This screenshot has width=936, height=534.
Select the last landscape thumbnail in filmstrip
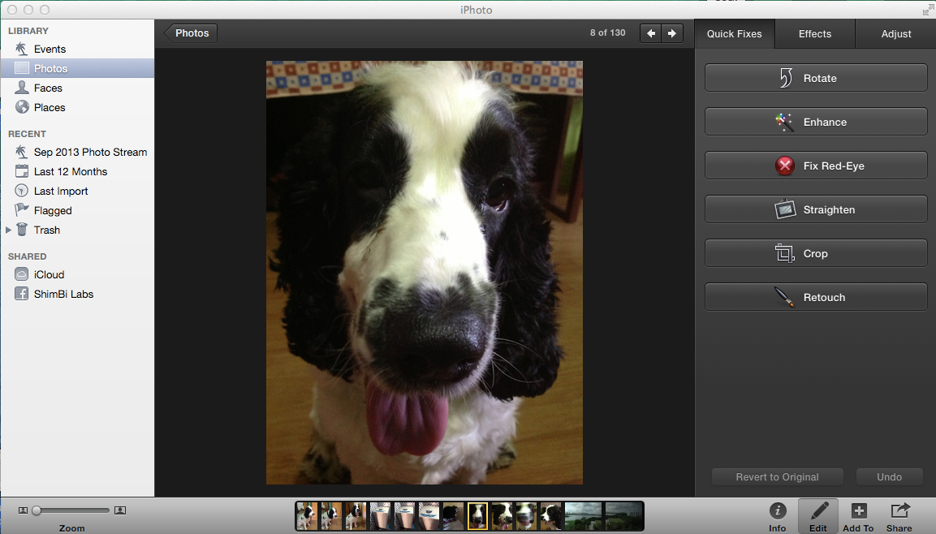623,515
